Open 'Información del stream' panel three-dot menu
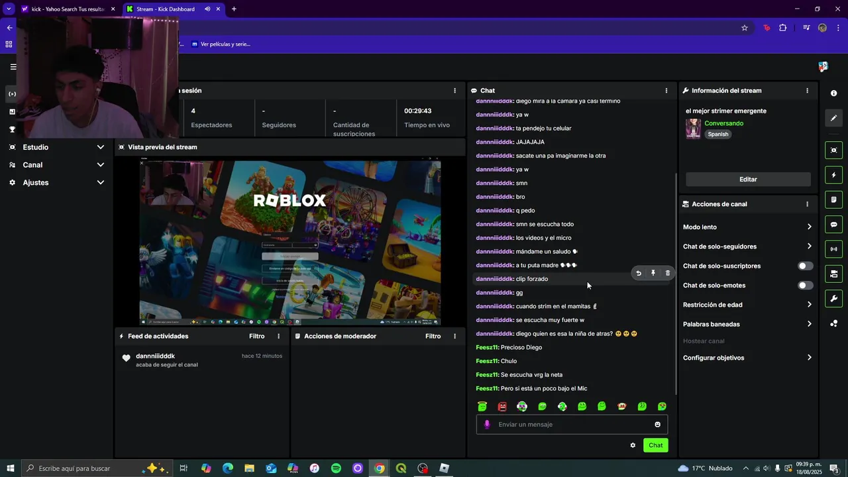This screenshot has height=477, width=848. click(807, 91)
